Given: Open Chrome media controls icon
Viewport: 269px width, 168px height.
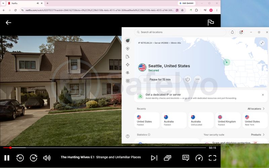Looking at the screenshot, I should coord(205,10).
